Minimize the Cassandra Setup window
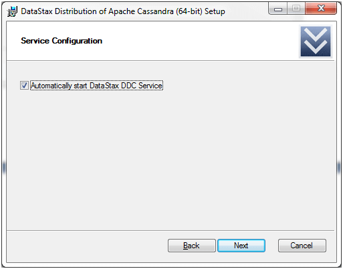Viewport: 343px width, 269px height. (x=278, y=9)
